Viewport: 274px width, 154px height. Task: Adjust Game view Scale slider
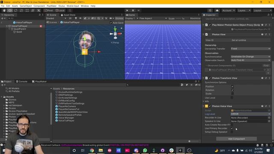pos(178,18)
